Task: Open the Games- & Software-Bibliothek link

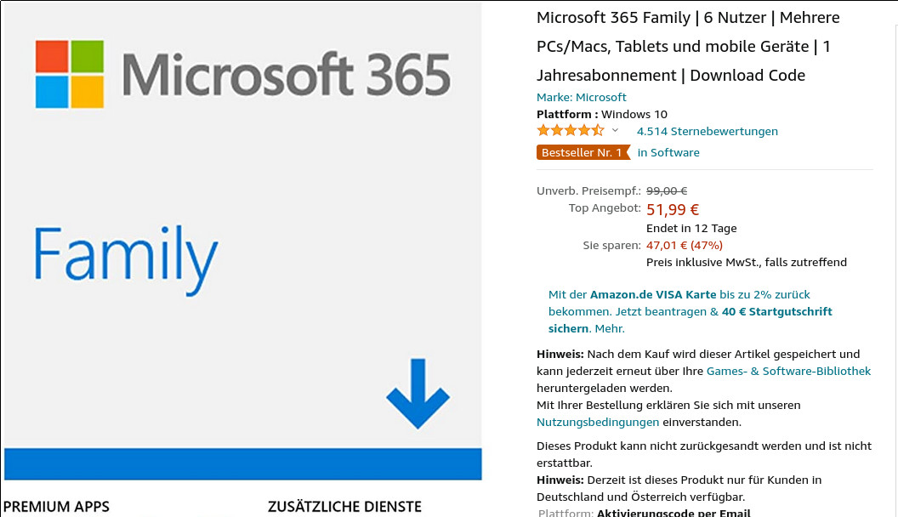Action: click(x=788, y=371)
